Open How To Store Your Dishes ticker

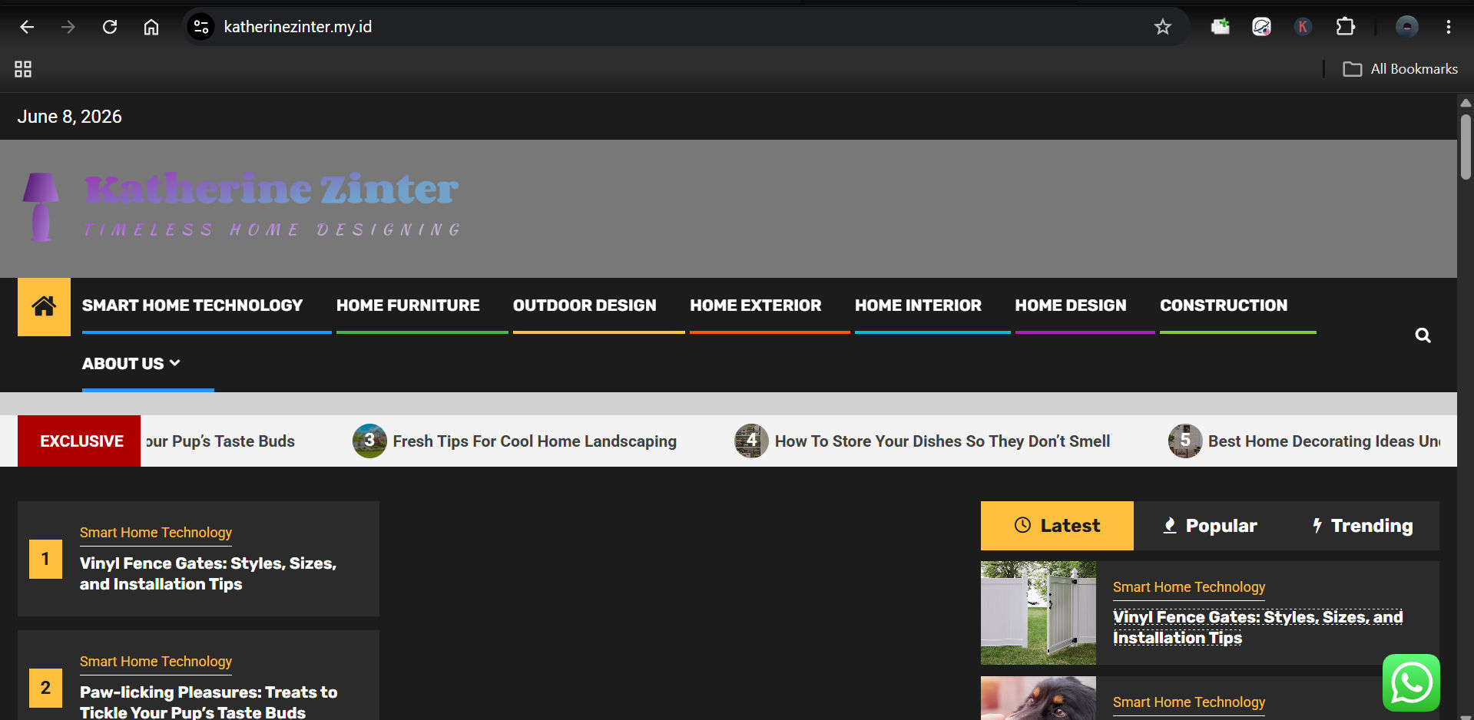pyautogui.click(x=942, y=441)
